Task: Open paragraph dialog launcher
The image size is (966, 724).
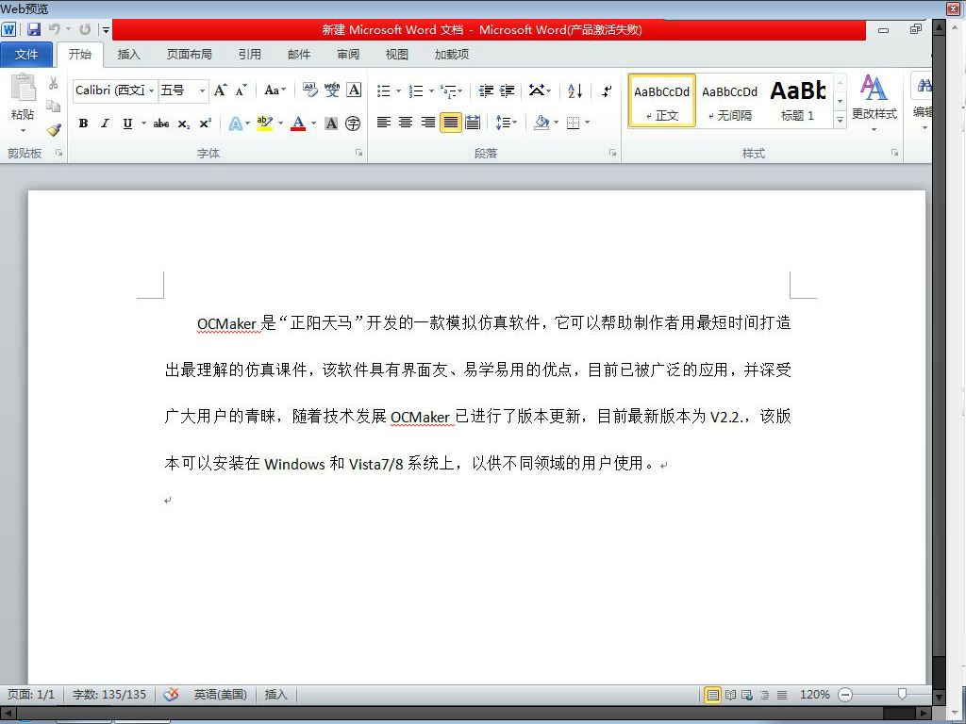Action: [x=612, y=153]
